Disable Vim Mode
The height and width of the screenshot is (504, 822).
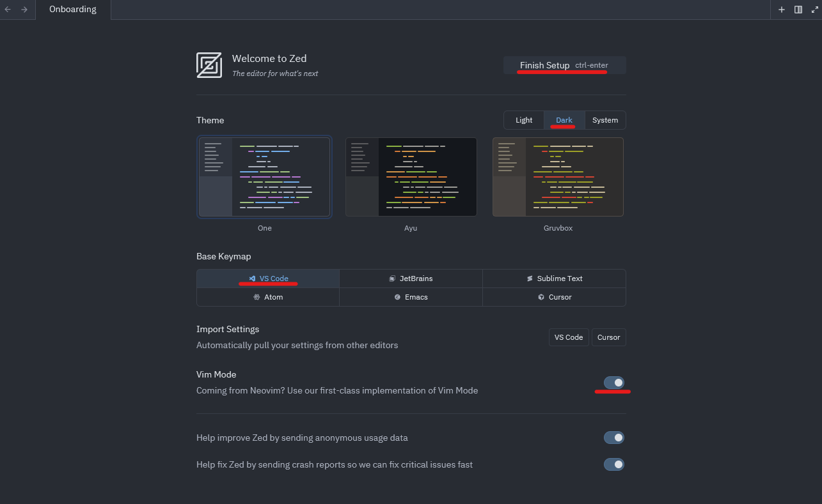tap(613, 383)
